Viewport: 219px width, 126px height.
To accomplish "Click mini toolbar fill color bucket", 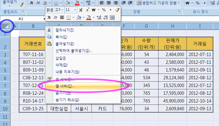I will 79,17.
